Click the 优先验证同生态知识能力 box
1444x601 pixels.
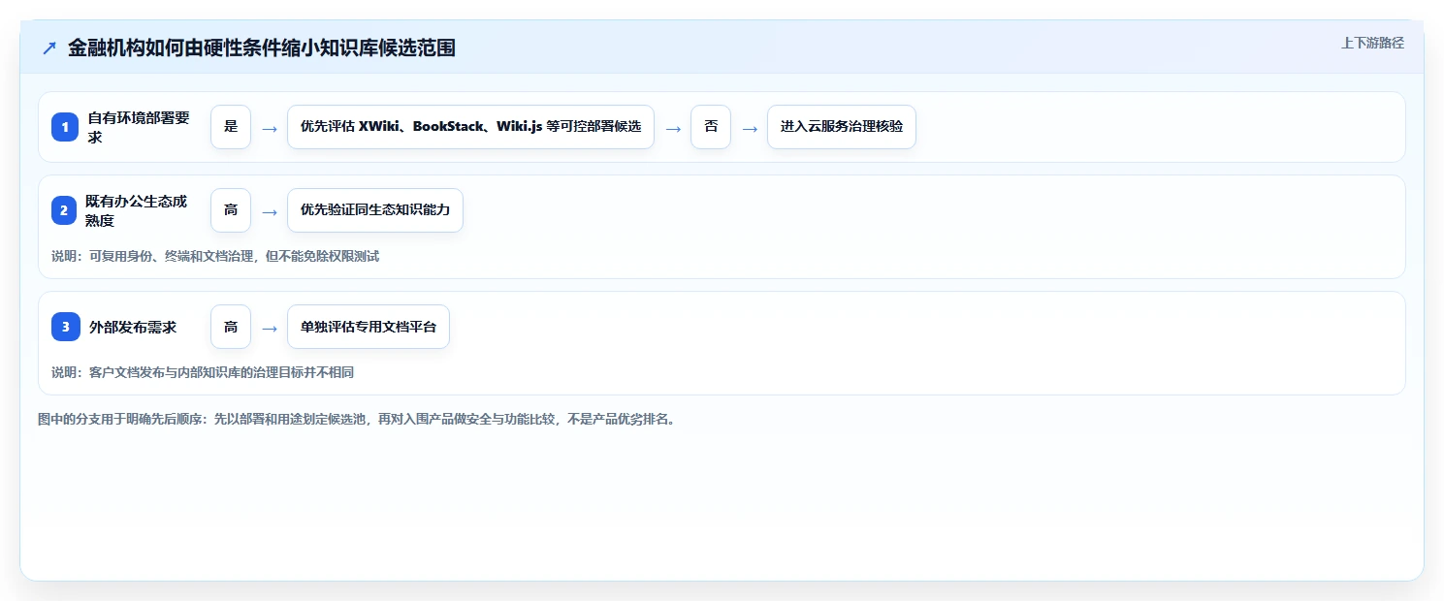375,210
